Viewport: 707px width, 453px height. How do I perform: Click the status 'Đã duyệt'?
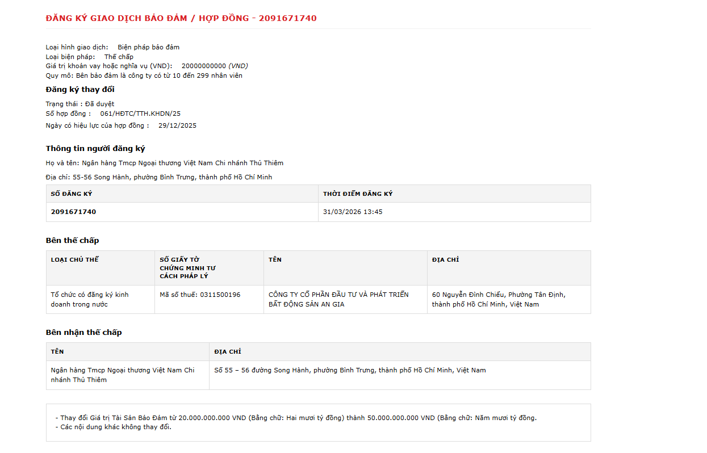point(100,104)
